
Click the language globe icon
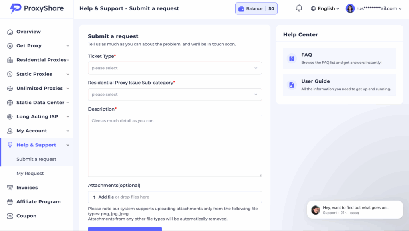pyautogui.click(x=313, y=9)
